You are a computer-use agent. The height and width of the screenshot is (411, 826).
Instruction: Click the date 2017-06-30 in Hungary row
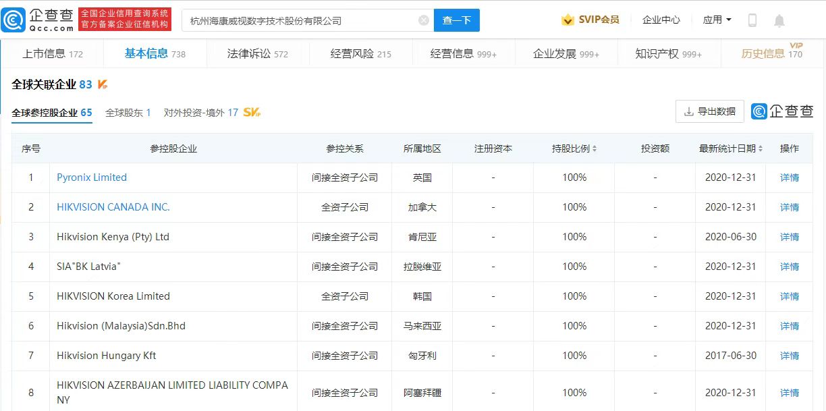pyautogui.click(x=730, y=356)
